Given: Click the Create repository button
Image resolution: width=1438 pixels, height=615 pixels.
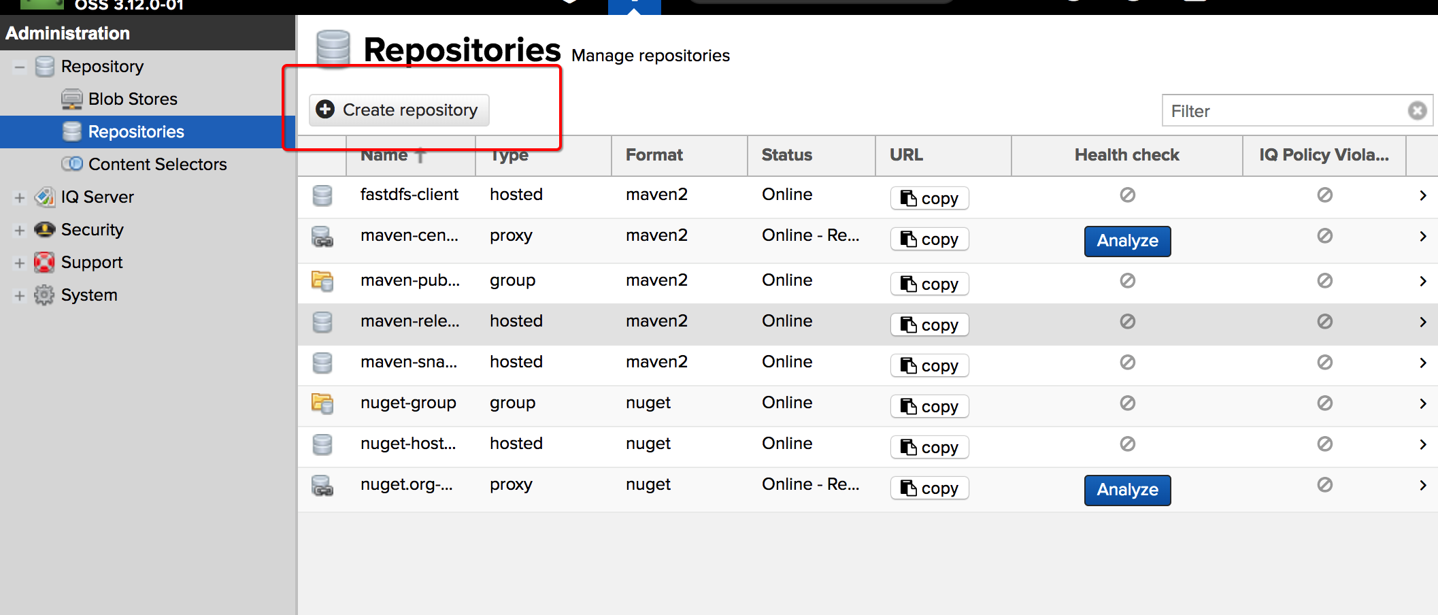Looking at the screenshot, I should click(x=399, y=110).
